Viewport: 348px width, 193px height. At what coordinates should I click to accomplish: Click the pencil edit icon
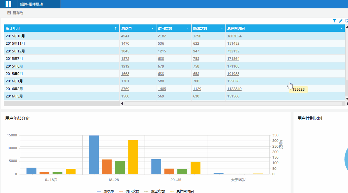[341, 21]
